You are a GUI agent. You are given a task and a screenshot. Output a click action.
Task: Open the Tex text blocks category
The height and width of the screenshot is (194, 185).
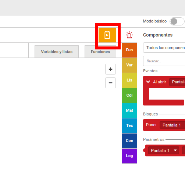coord(129,125)
